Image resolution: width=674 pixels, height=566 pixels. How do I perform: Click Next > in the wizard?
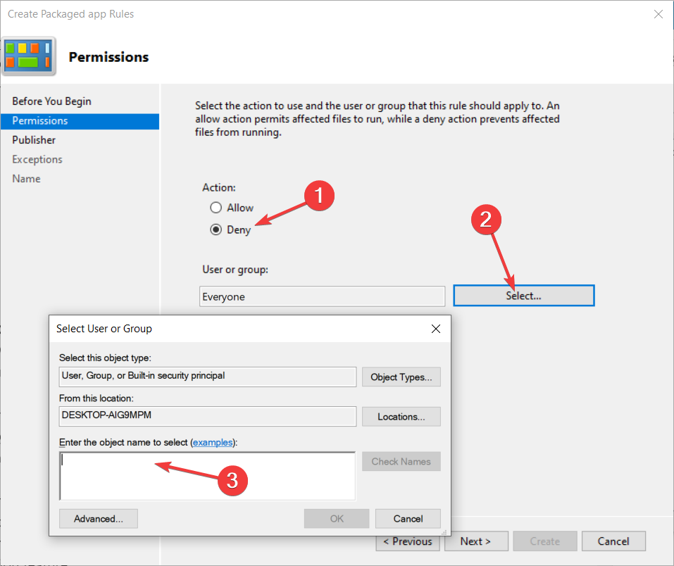tap(476, 541)
